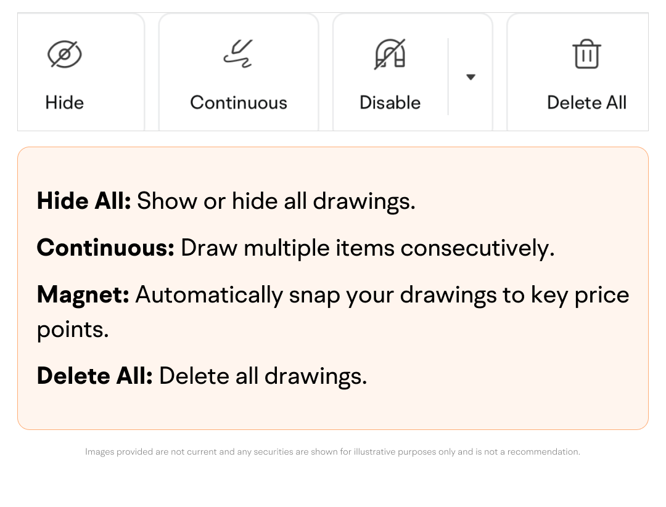Click "Draw multiple items consecutively." description text
This screenshot has width=666, height=507.
pos(368,248)
